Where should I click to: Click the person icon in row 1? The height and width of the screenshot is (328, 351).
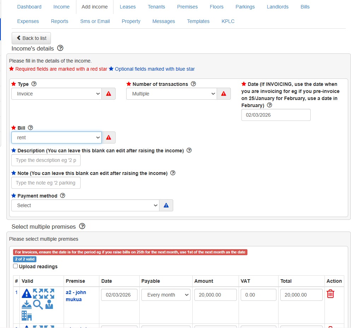[x=49, y=304]
